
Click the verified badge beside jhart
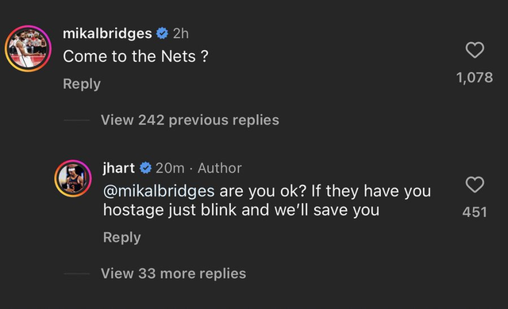coord(145,168)
